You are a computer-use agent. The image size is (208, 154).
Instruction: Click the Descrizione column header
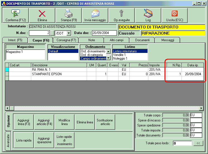tap(59, 65)
